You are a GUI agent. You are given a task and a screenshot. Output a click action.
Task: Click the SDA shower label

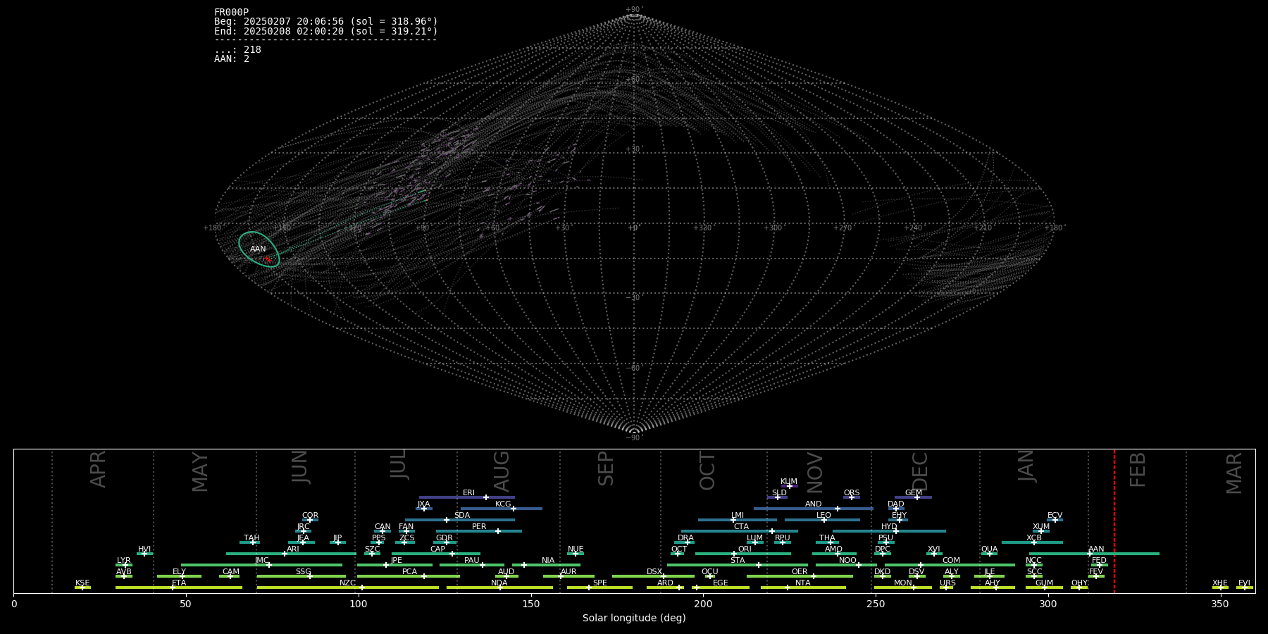(461, 515)
